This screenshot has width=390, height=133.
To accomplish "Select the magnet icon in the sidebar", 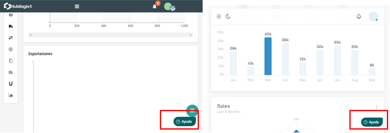I will pyautogui.click(x=11, y=83).
